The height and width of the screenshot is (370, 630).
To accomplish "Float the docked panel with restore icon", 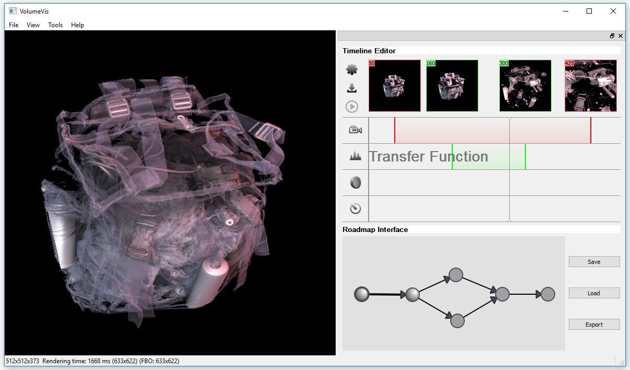I will coord(612,36).
